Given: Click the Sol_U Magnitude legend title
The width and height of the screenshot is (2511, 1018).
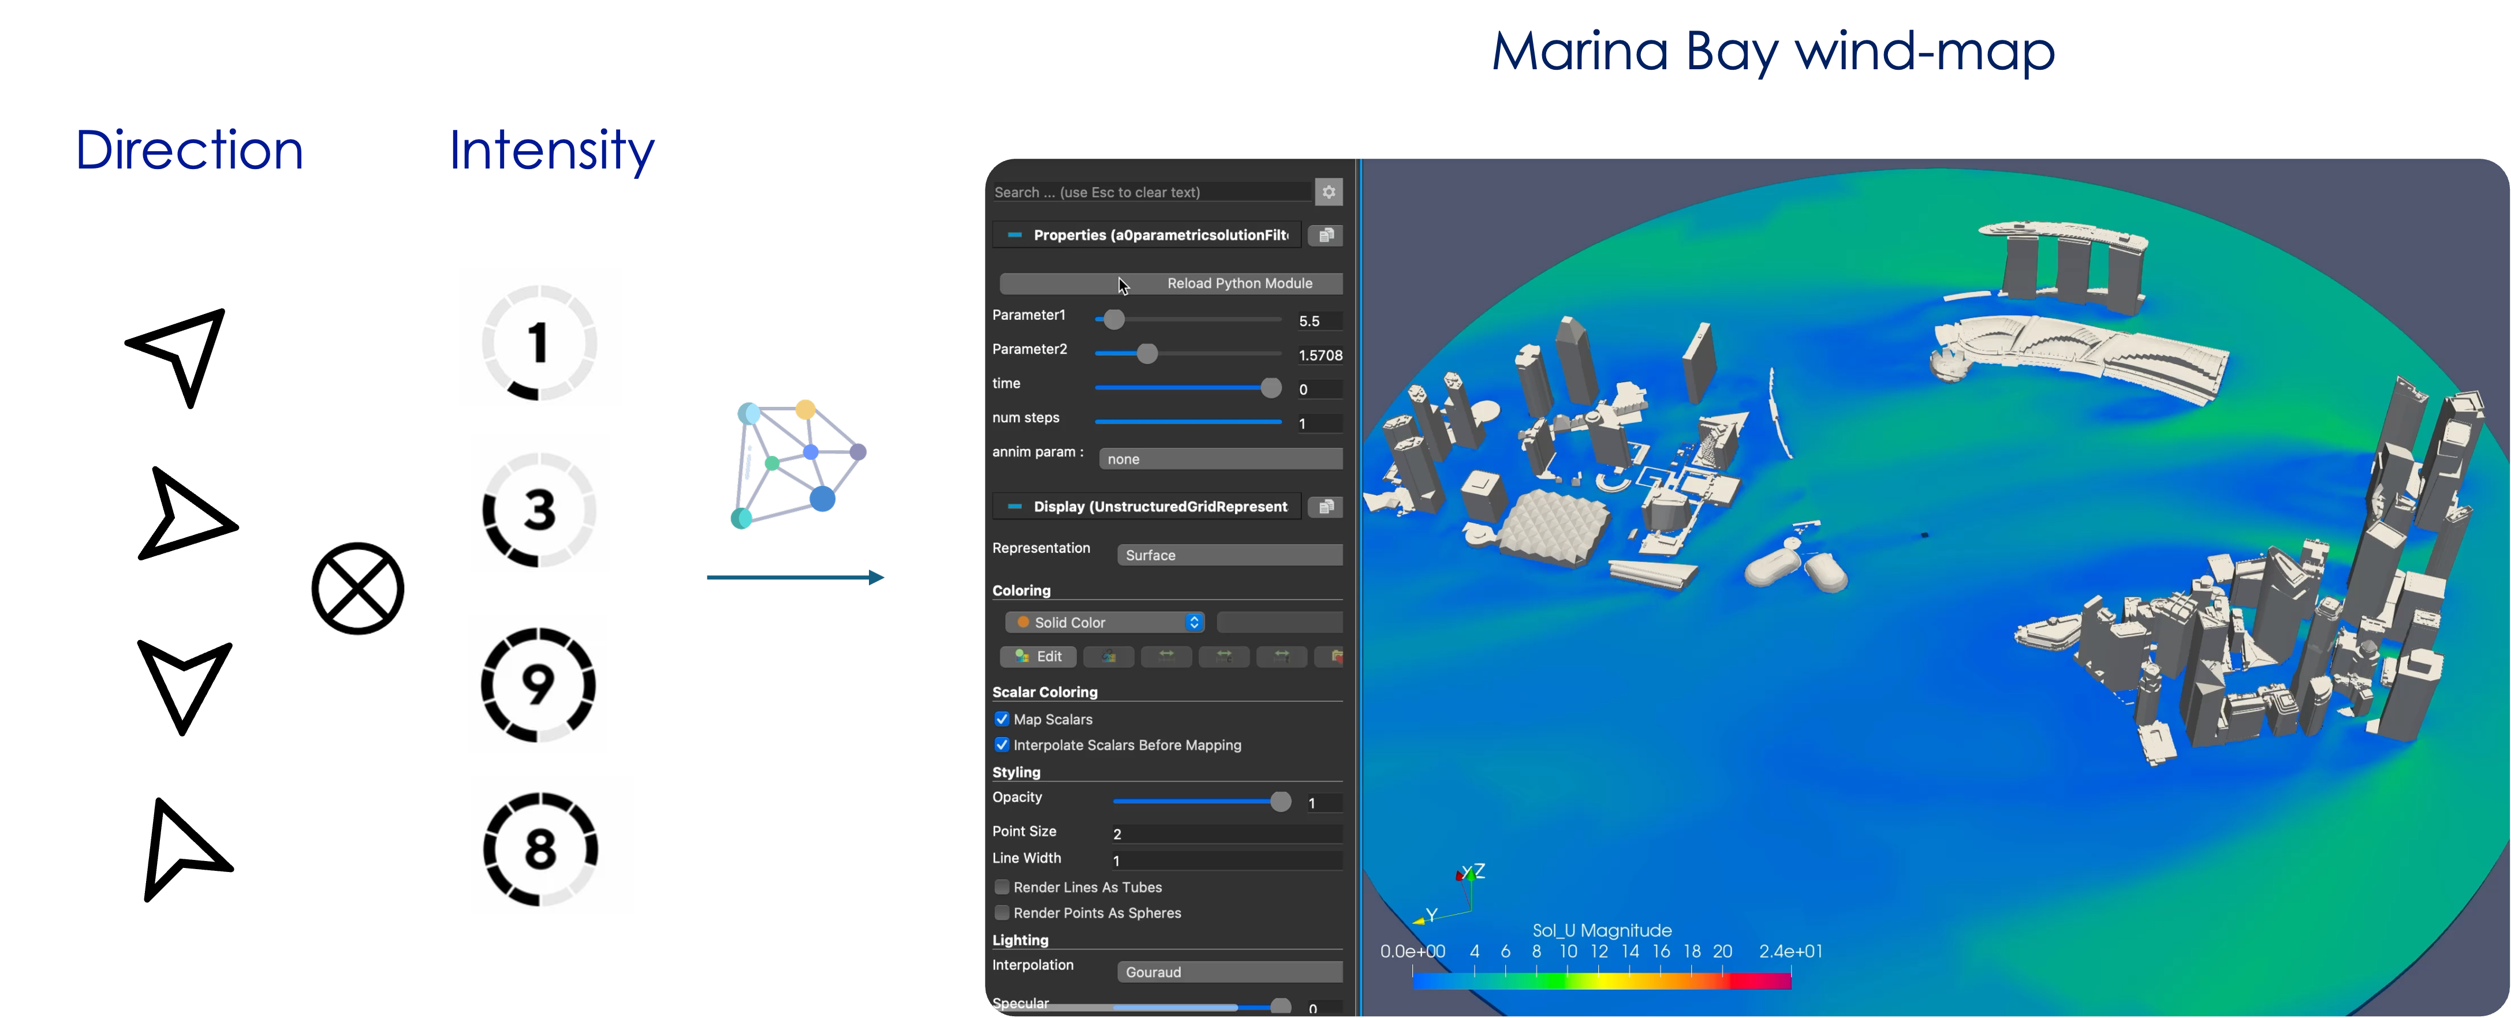Looking at the screenshot, I should (x=1602, y=930).
